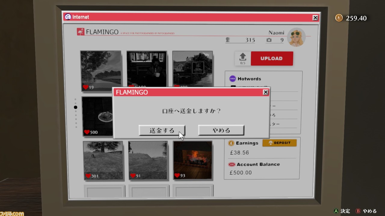This screenshot has width=385, height=216.
Task: Confirm transfer with 送金する button
Action: pyautogui.click(x=162, y=130)
